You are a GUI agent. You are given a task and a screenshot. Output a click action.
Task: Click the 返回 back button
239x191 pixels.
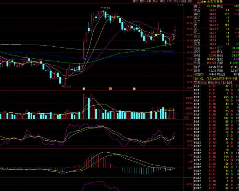190,1
